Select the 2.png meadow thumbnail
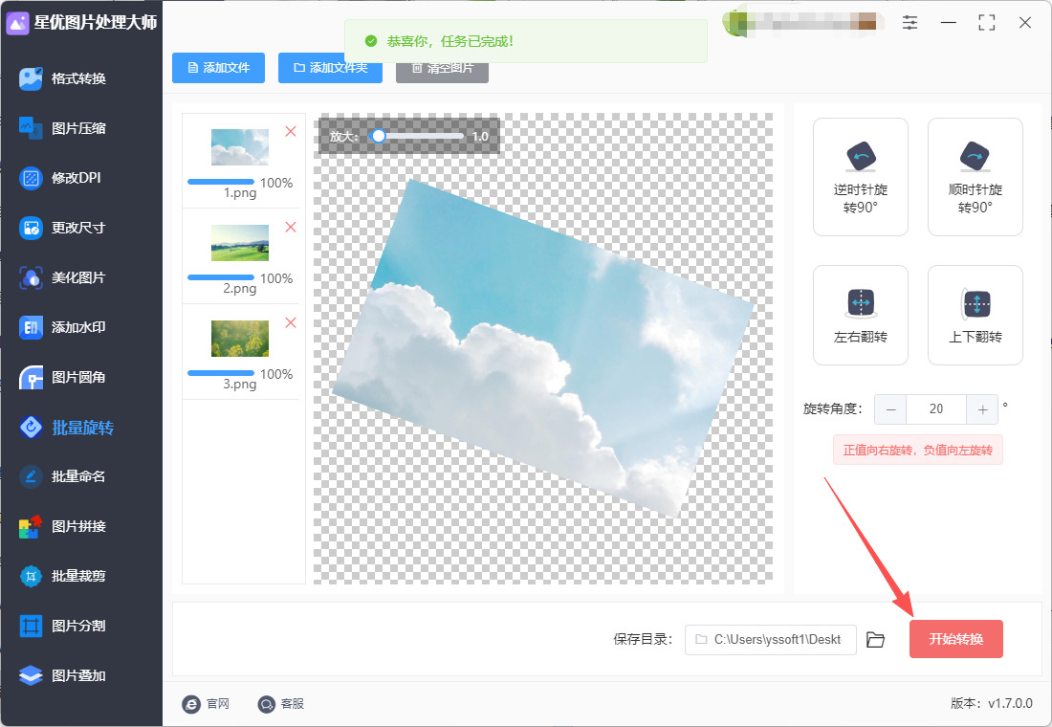The height and width of the screenshot is (727, 1052). tap(239, 242)
